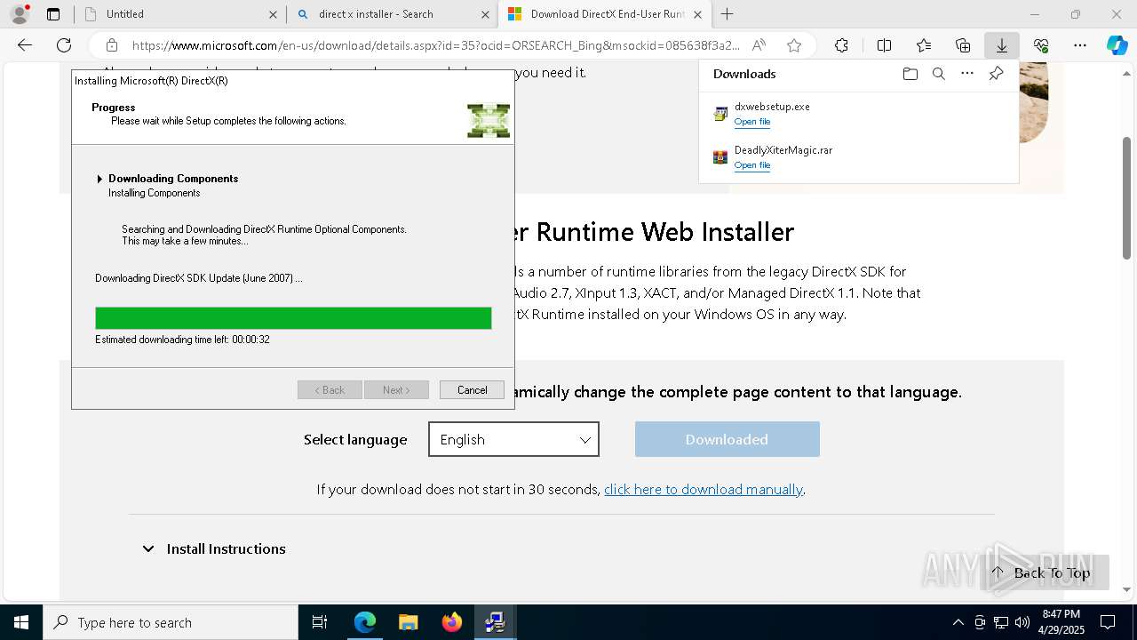
Task: Click the taskbar search box
Action: (x=171, y=622)
